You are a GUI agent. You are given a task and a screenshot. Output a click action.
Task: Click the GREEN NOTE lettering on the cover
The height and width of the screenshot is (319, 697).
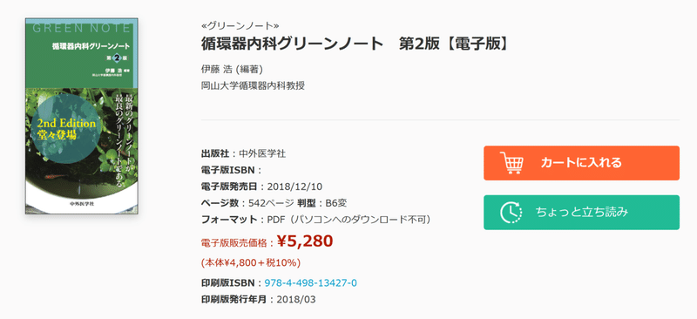point(81,28)
